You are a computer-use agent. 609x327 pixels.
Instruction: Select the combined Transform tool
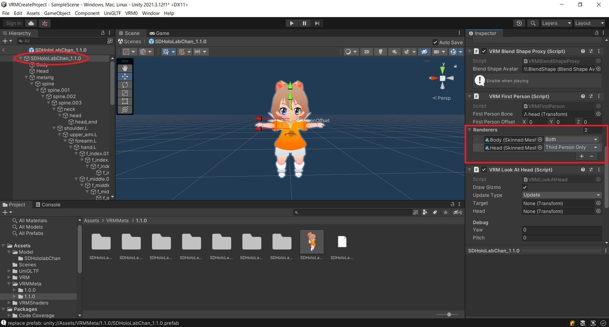[125, 109]
